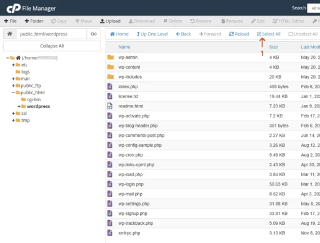320x243 pixels.
Task: Select the logs folder in tree
Action: 23,72
